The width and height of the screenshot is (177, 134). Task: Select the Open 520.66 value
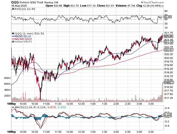54,6
